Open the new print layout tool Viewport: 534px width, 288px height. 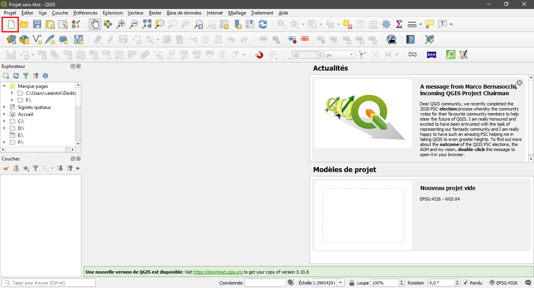(50, 25)
